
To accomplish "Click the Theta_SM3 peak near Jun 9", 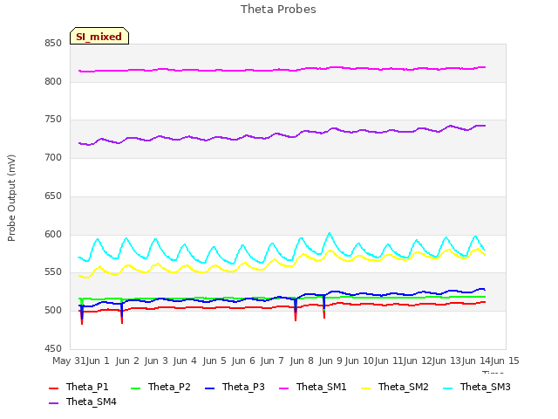I will tap(330, 234).
